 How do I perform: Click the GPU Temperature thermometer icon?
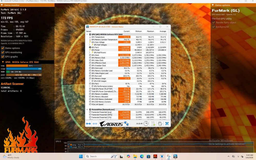(x=90, y=37)
